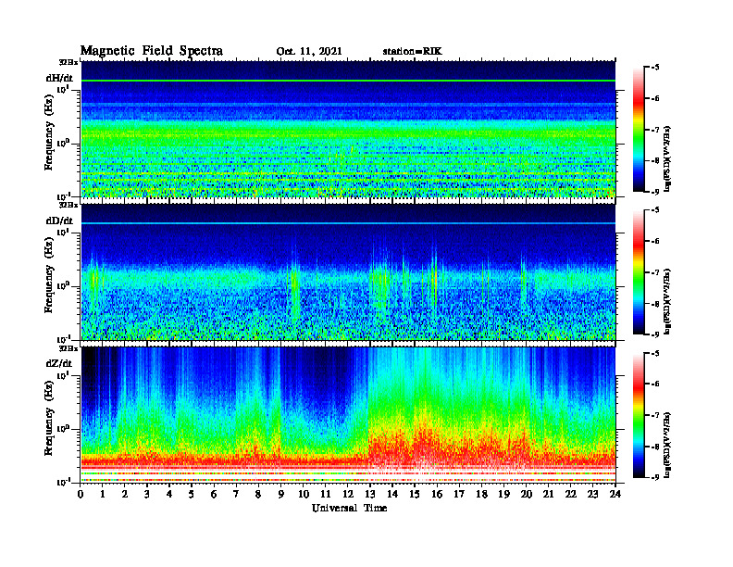Click the log(PSD) label beside dH/dt color scale
Image resolution: width=733 pixels, height=567 pixels.
coord(667,158)
